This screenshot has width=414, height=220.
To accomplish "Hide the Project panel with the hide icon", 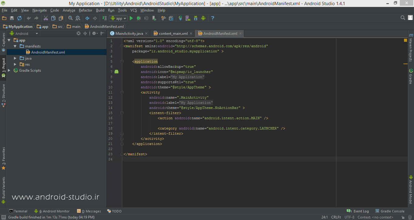I will coord(103,34).
